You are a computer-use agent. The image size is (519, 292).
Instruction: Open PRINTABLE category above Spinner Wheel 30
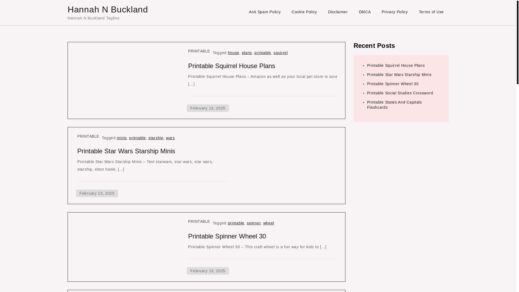(x=199, y=221)
